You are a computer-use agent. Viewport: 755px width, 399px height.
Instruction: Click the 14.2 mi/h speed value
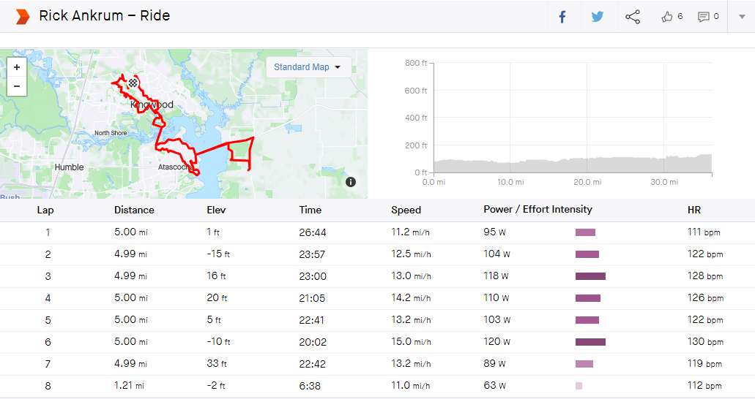411,298
